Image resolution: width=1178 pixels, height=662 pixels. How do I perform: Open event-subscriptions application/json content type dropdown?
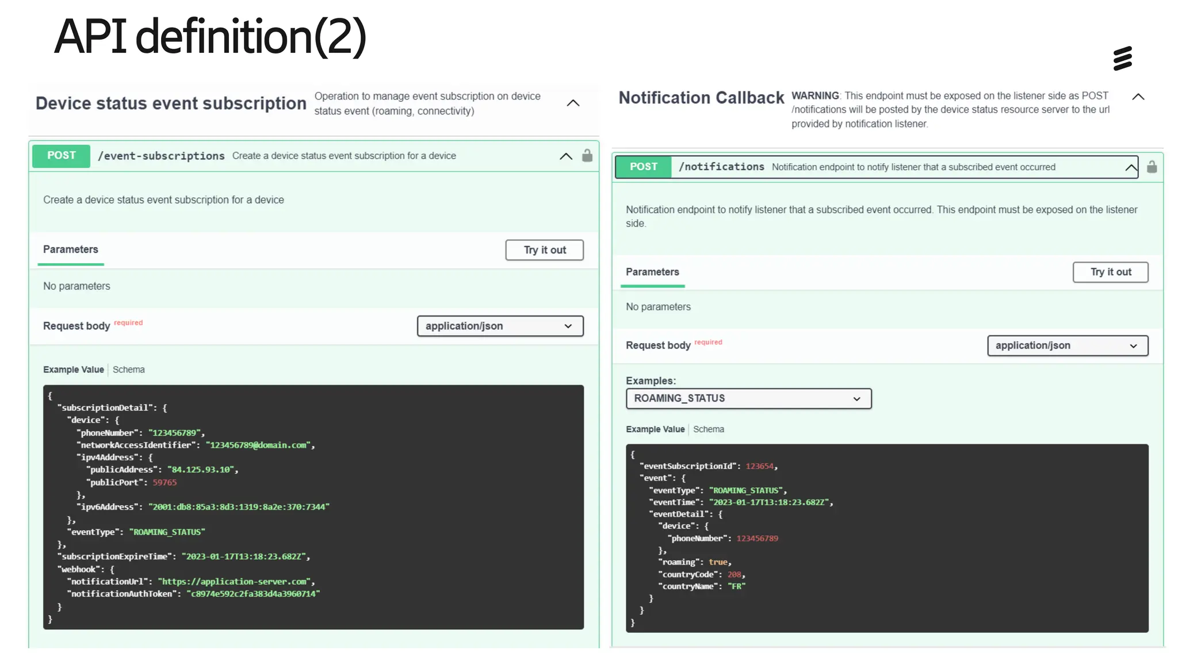pos(500,326)
